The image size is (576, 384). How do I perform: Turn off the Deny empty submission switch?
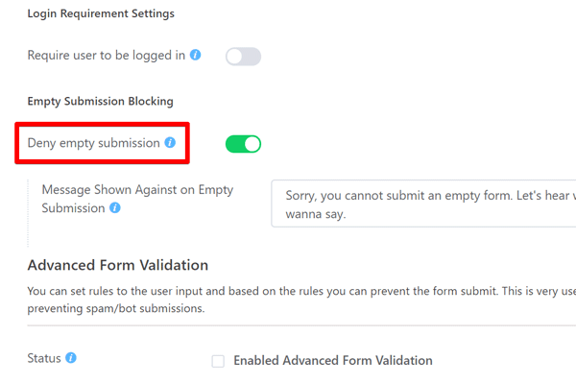(x=243, y=144)
